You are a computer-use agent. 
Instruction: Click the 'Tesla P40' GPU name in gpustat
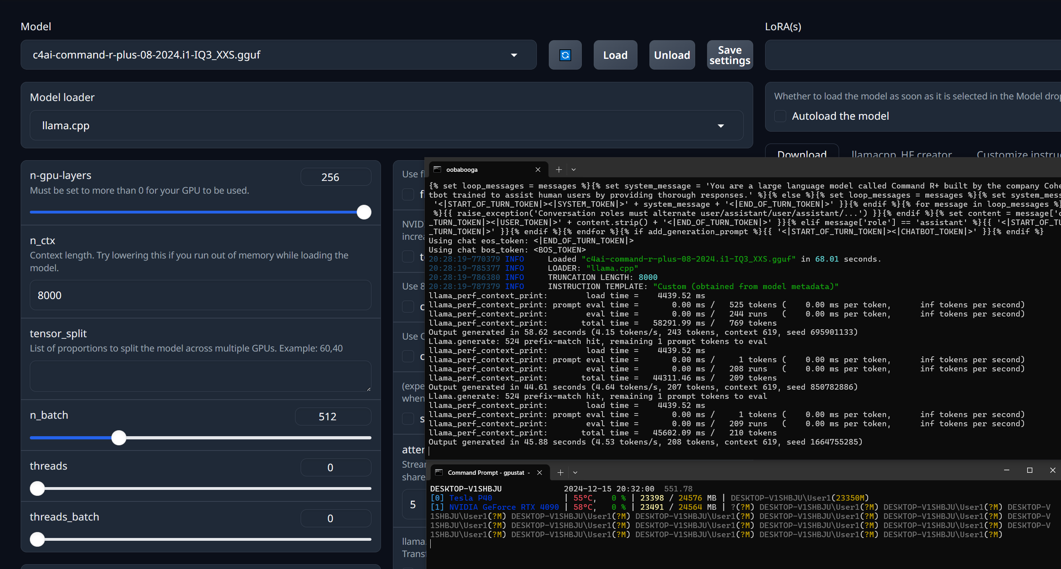pos(470,498)
